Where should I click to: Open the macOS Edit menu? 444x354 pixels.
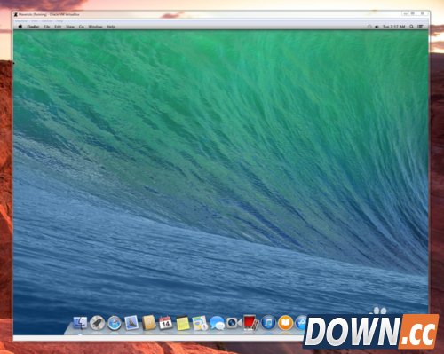58,27
